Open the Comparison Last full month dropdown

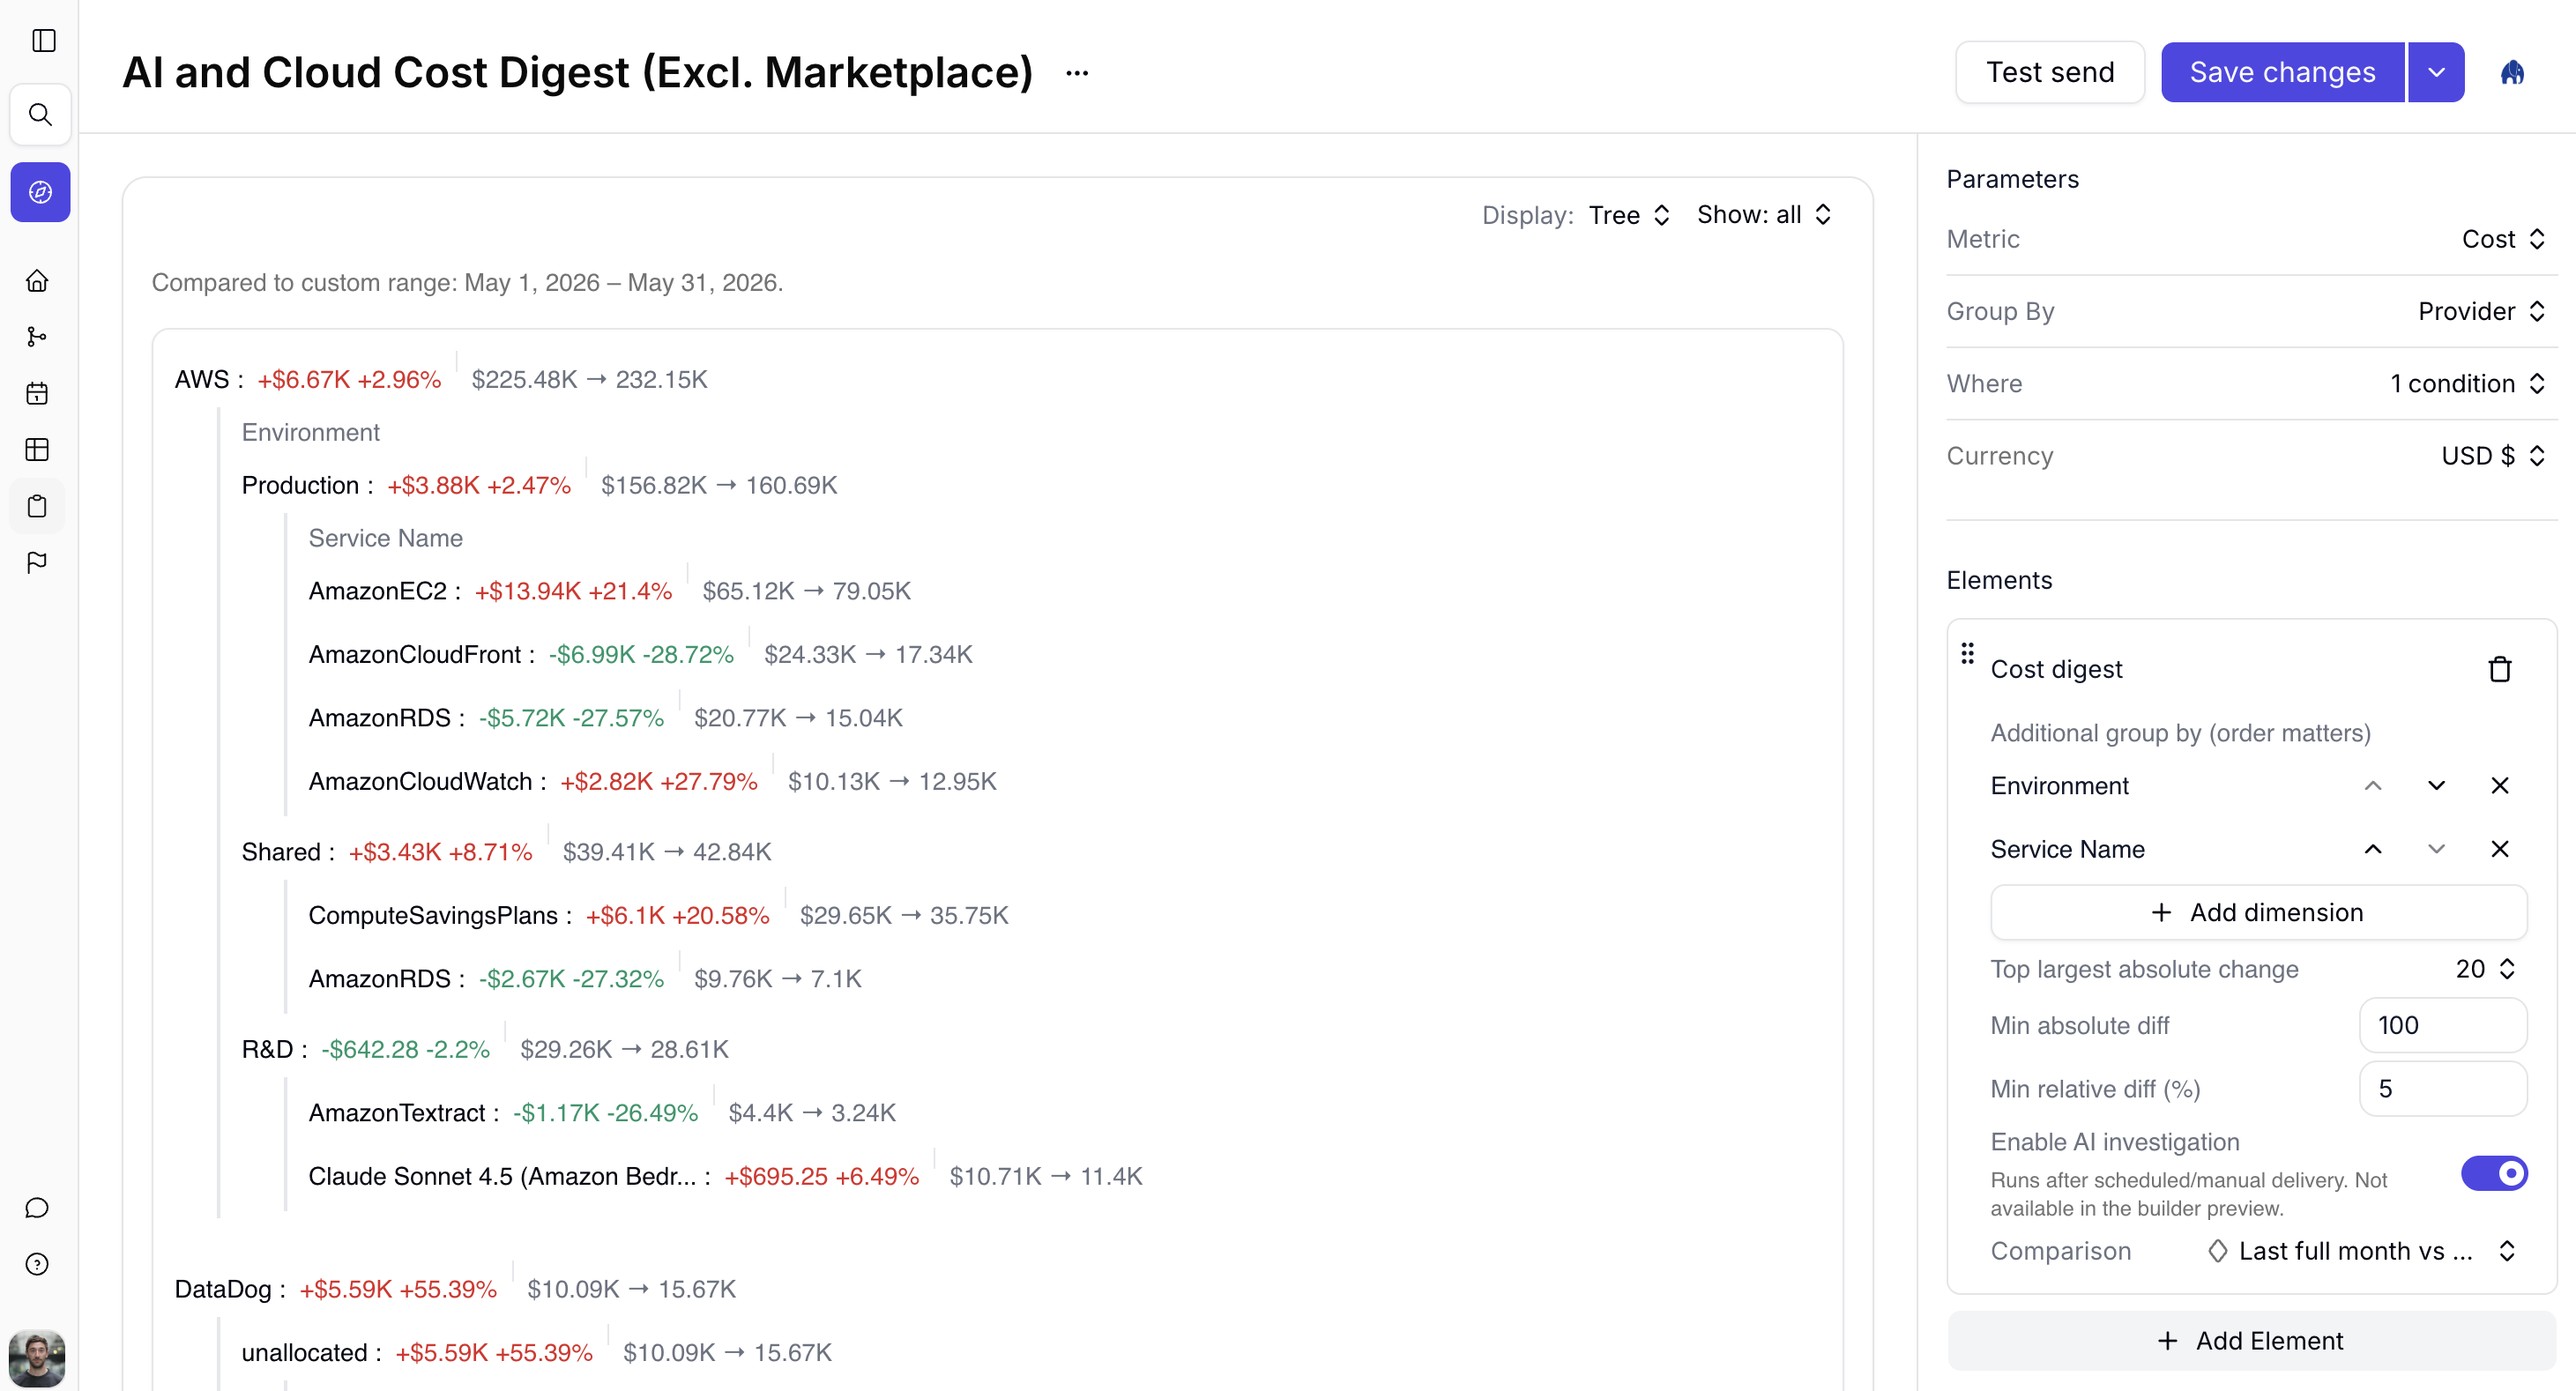[2361, 1251]
